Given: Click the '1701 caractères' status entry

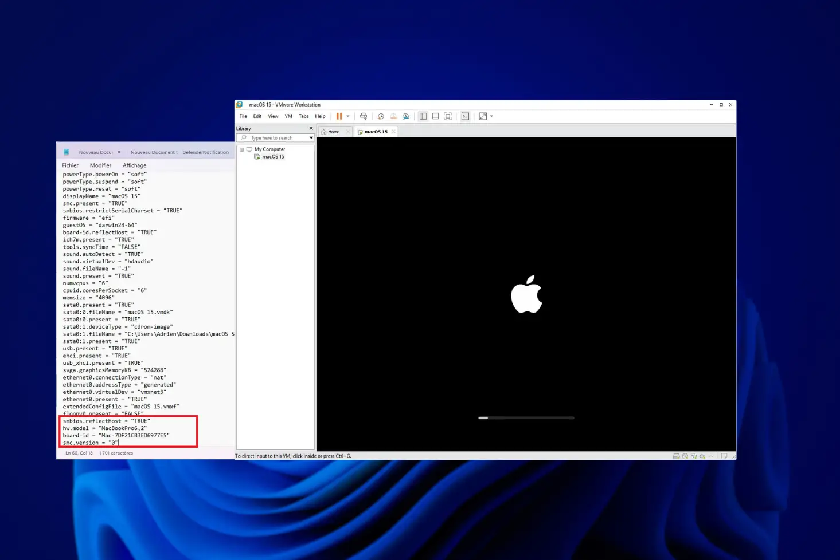Looking at the screenshot, I should [x=116, y=453].
